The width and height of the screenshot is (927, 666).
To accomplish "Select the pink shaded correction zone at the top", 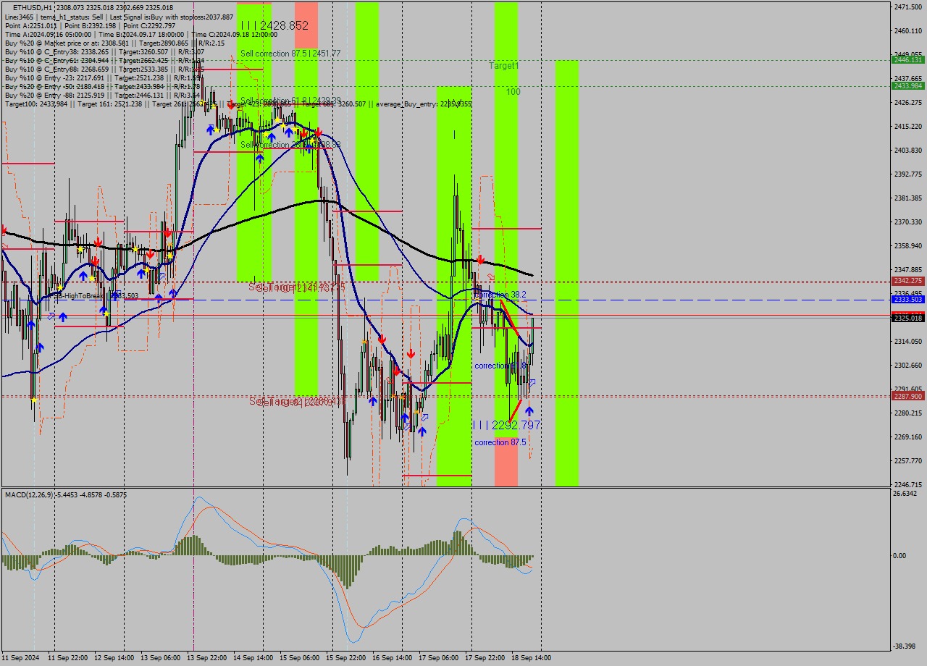I will (306, 22).
